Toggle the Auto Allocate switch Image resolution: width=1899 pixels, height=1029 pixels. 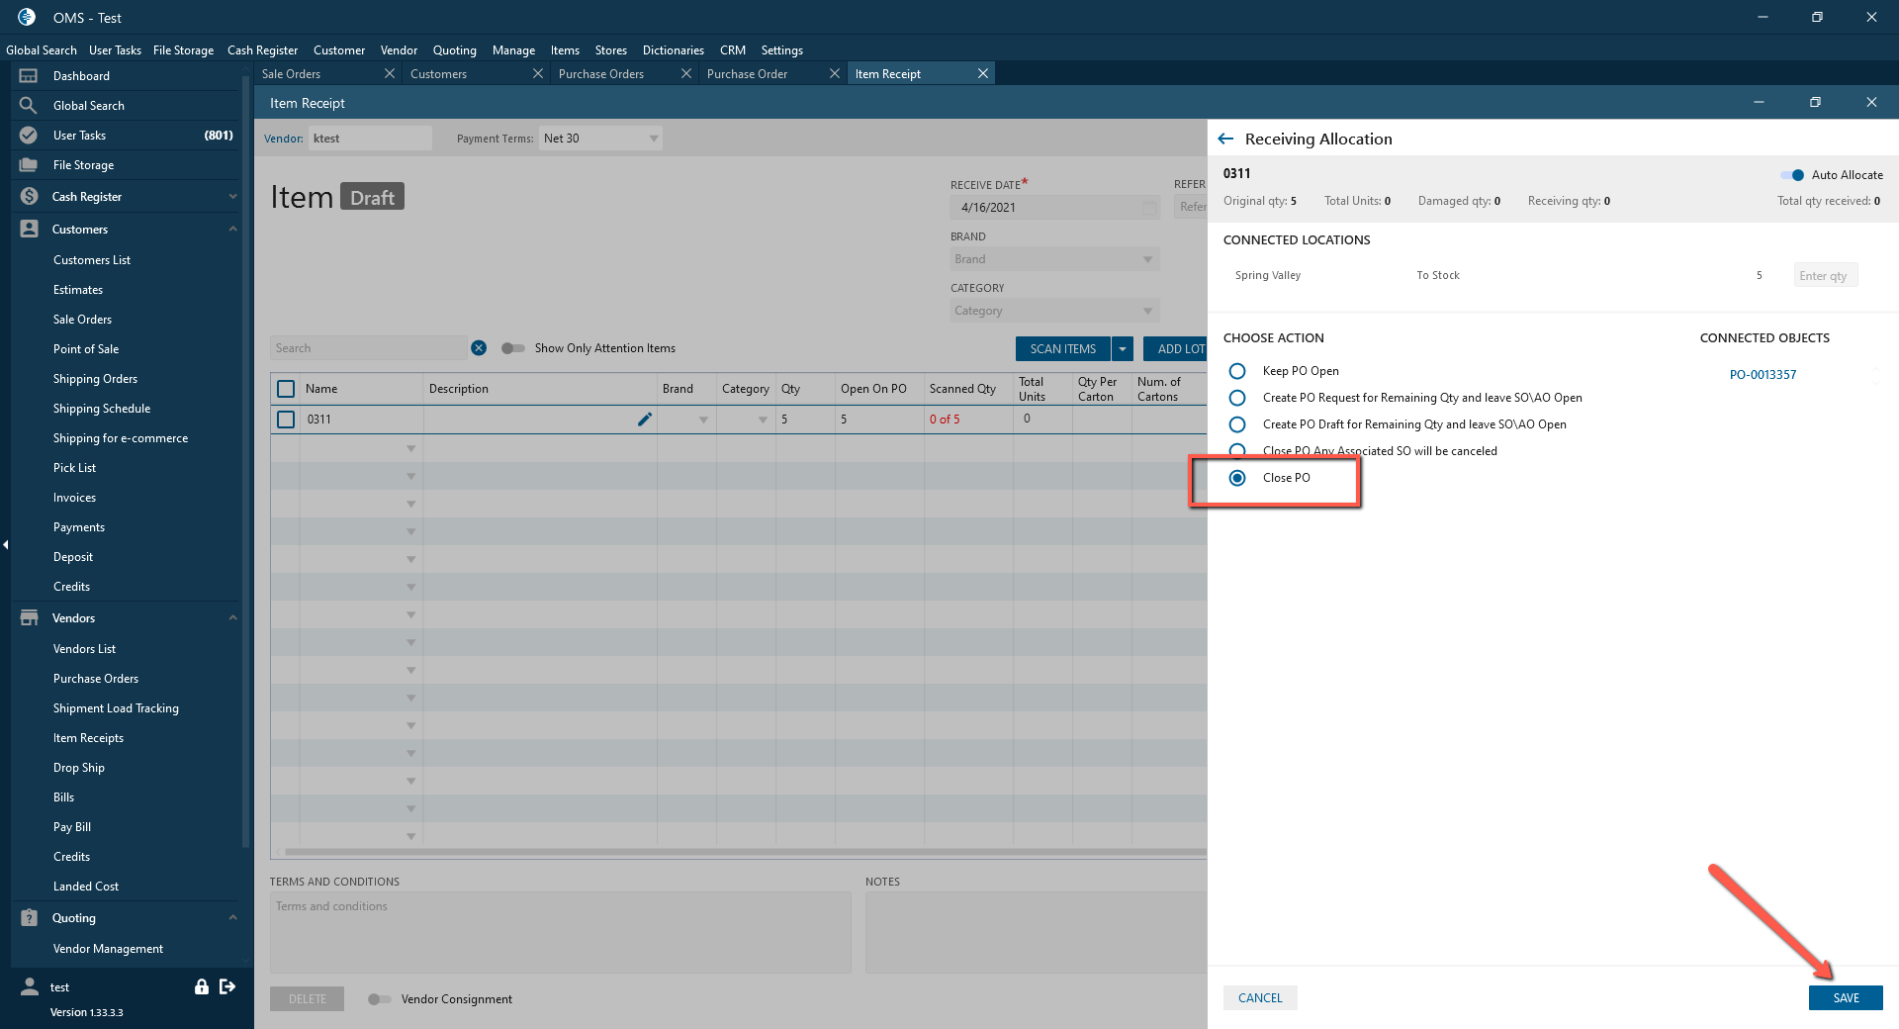pos(1792,175)
